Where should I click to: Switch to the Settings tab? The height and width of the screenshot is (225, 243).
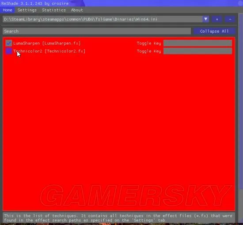click(x=27, y=10)
